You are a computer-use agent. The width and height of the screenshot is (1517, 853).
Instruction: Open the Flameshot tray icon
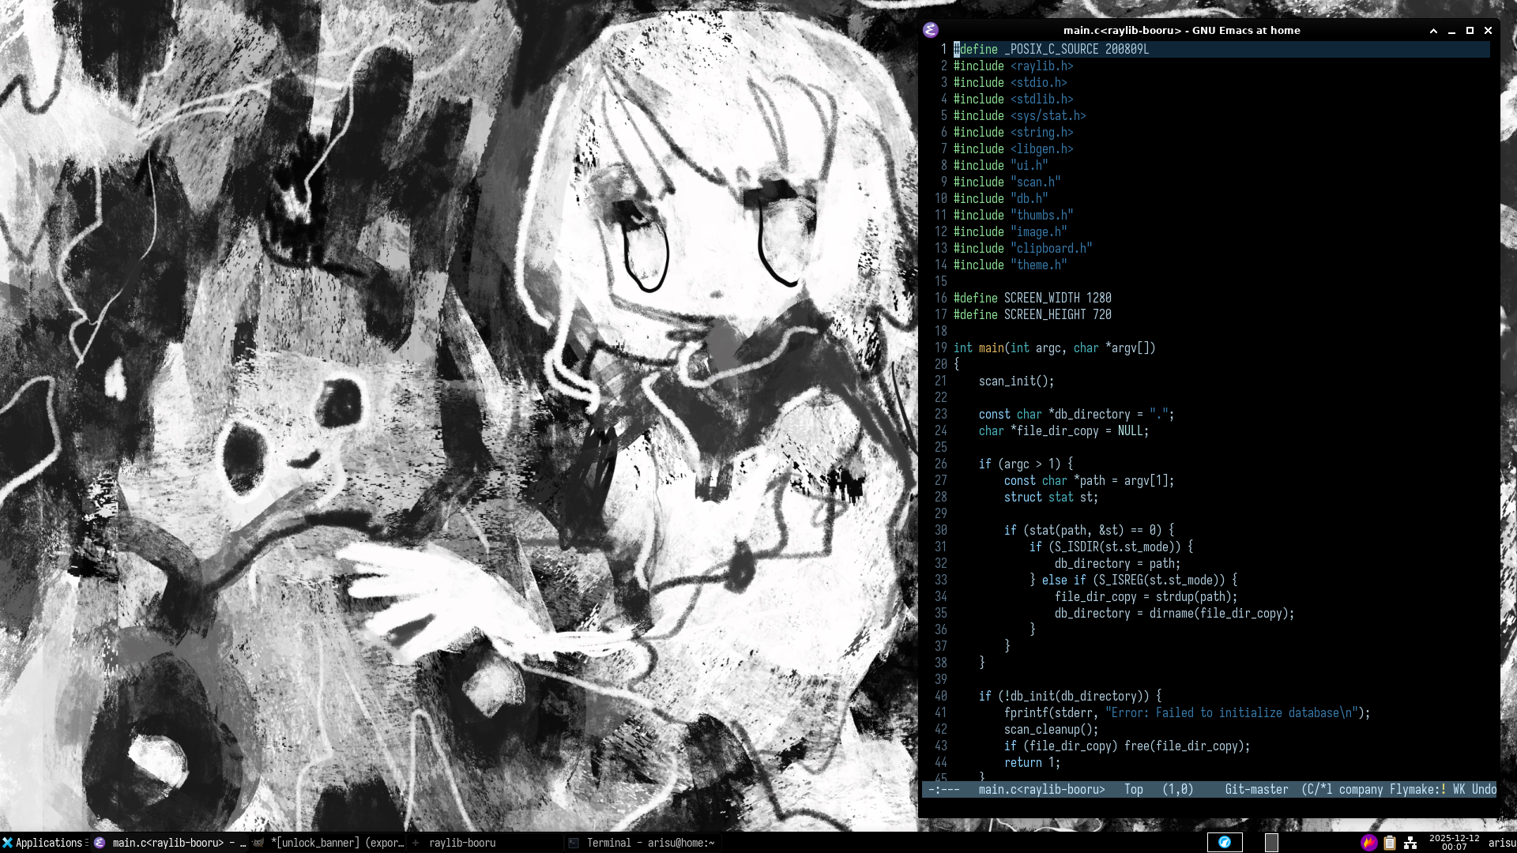(1368, 843)
